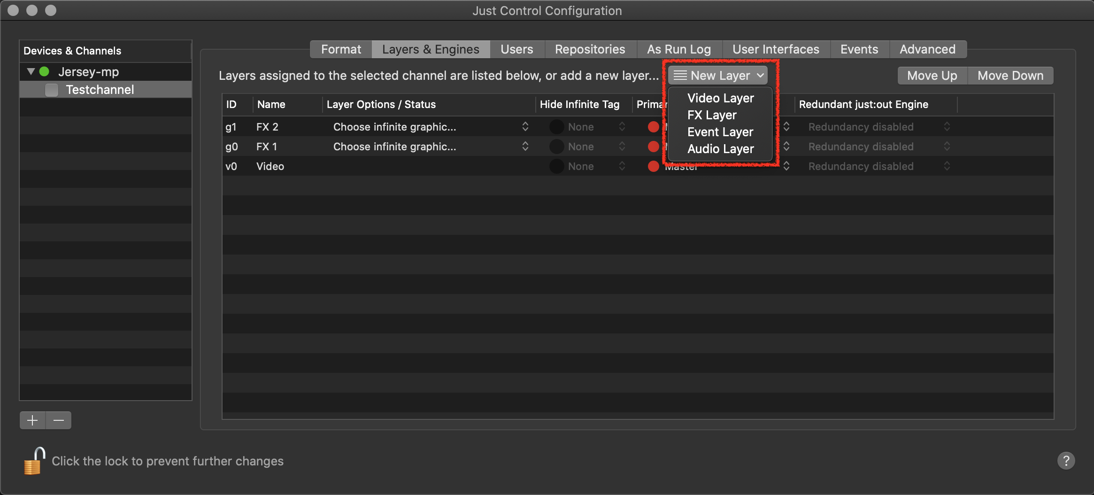Image resolution: width=1094 pixels, height=495 pixels.
Task: Select Testchannel in the device list
Action: tap(106, 90)
